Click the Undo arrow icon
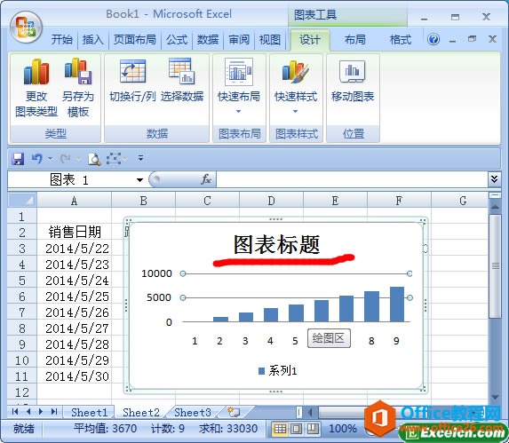 coord(36,159)
